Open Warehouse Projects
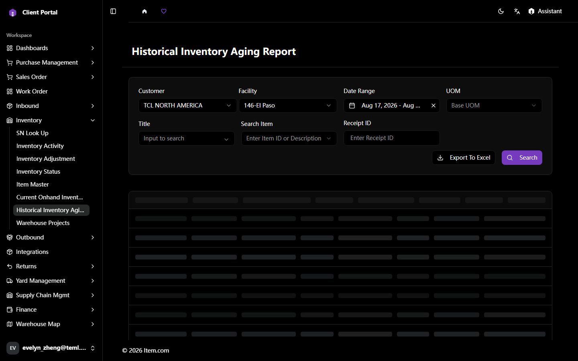 [x=51, y=223]
